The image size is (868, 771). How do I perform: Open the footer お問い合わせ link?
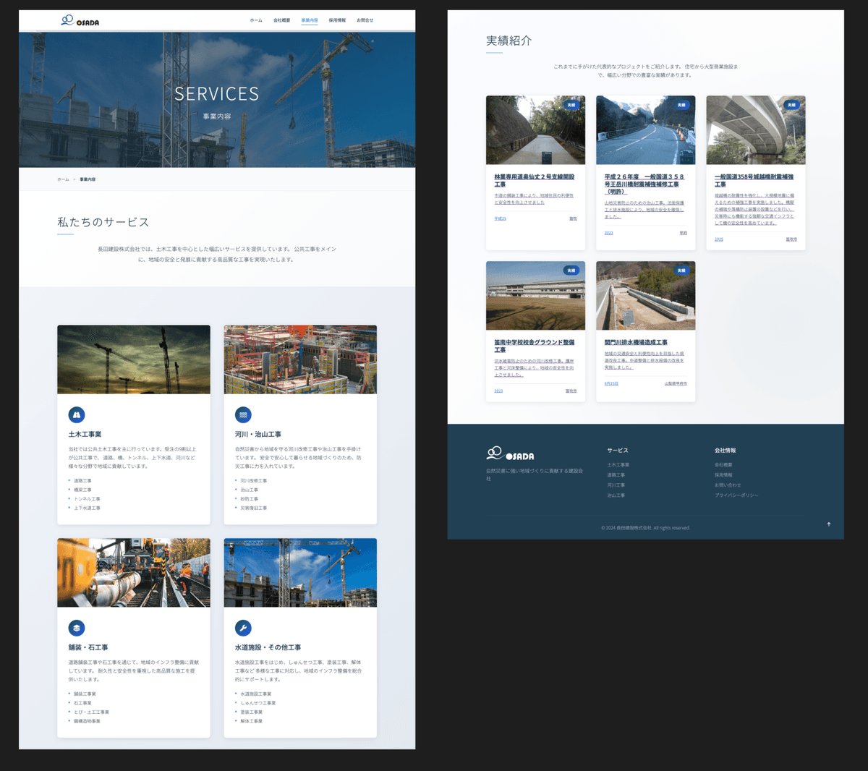728,485
